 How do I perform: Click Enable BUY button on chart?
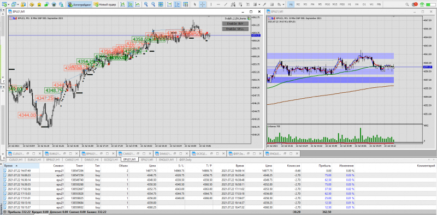(x=235, y=23)
